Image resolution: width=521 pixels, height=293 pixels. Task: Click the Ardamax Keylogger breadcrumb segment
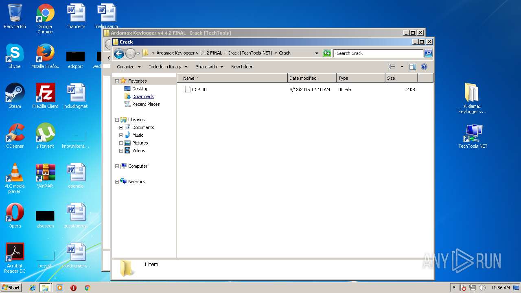click(214, 53)
